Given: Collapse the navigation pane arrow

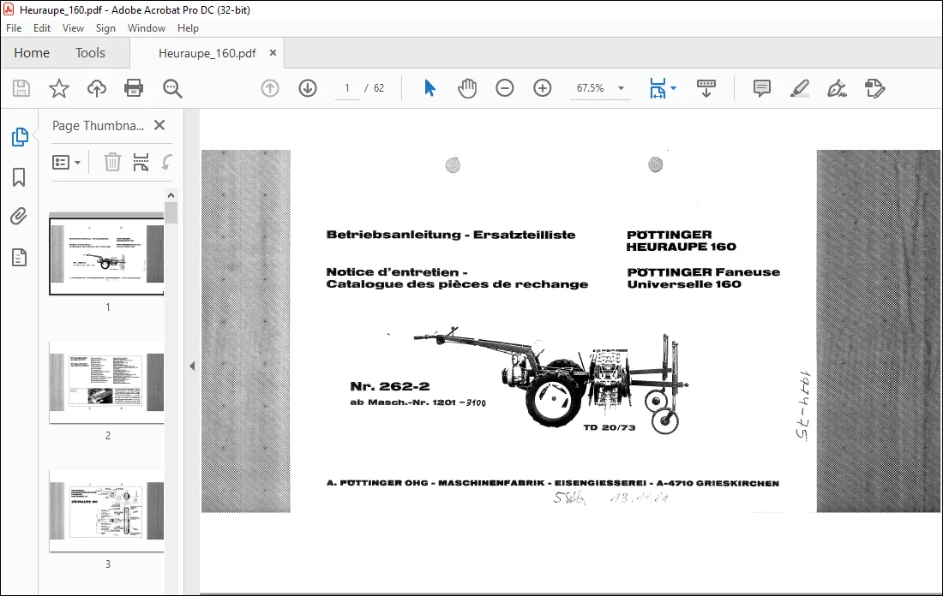Looking at the screenshot, I should [192, 366].
